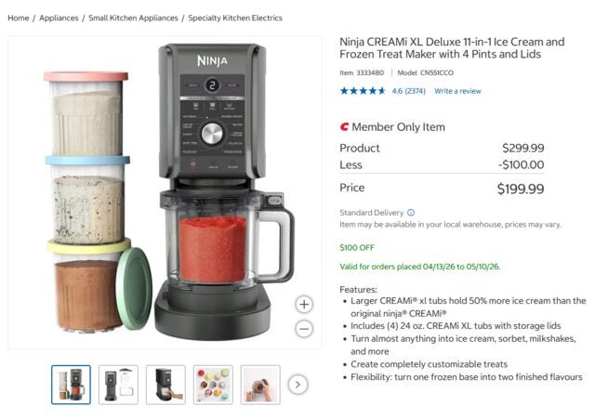
Task: Click the zoom in plus icon
Action: [304, 305]
